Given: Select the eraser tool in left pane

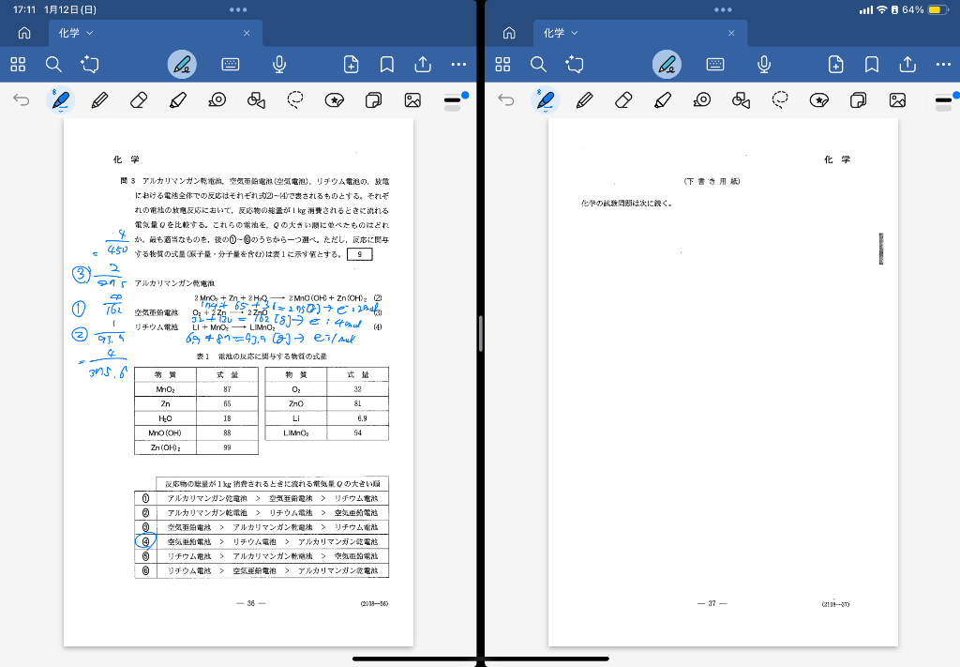Looking at the screenshot, I should 139,99.
